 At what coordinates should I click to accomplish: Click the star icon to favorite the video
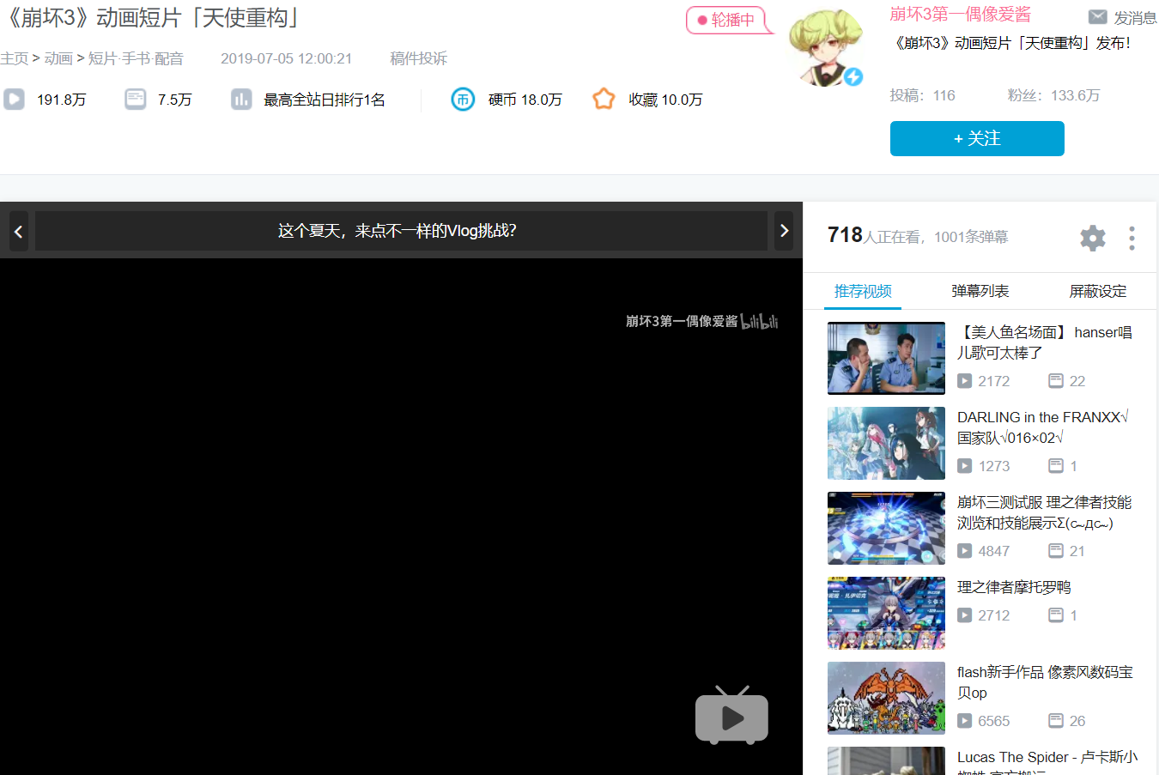coord(604,99)
